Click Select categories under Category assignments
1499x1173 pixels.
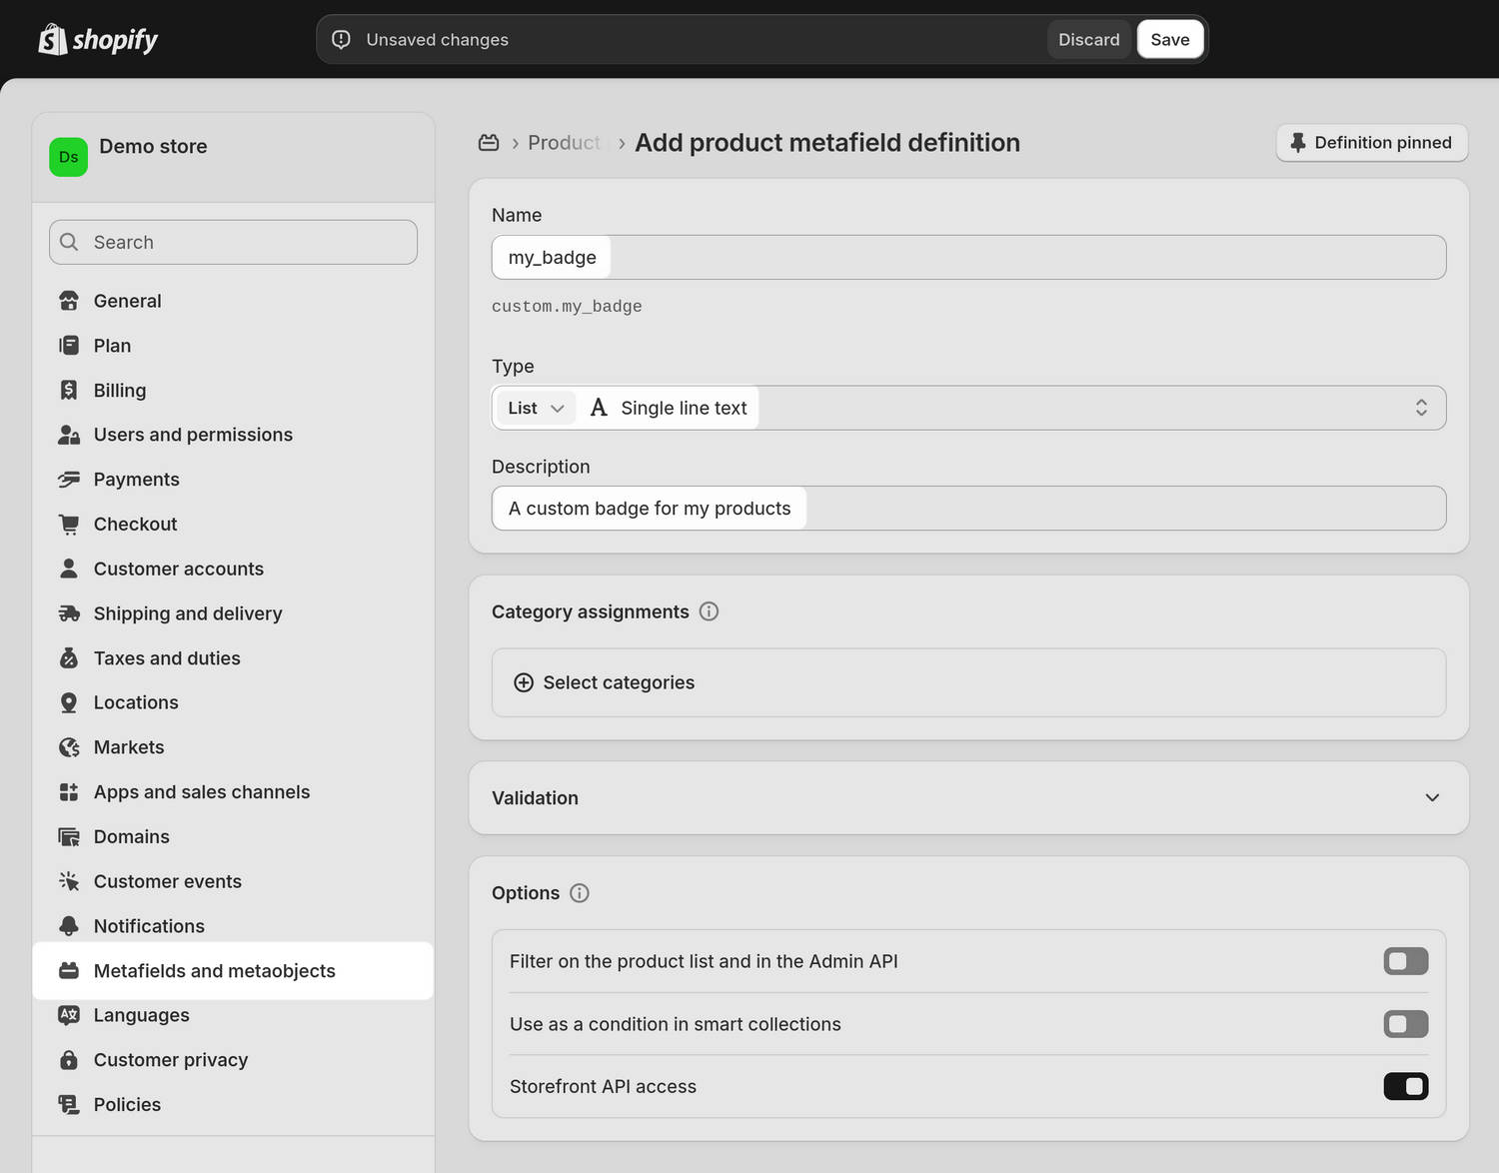(604, 682)
